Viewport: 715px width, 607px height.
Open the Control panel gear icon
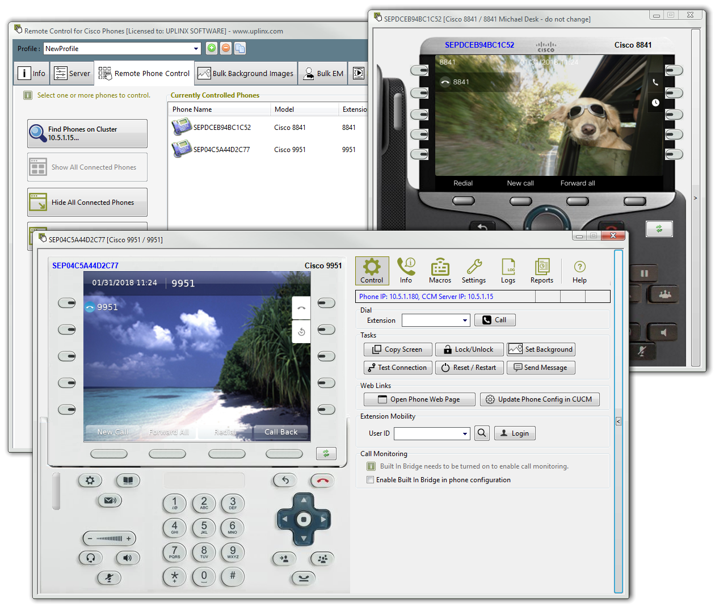(x=372, y=271)
